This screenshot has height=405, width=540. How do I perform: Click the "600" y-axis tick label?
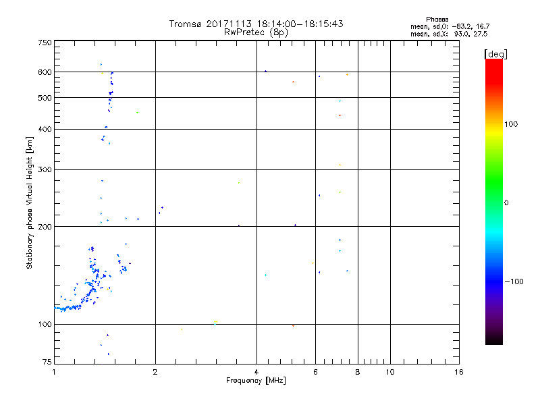(x=45, y=72)
